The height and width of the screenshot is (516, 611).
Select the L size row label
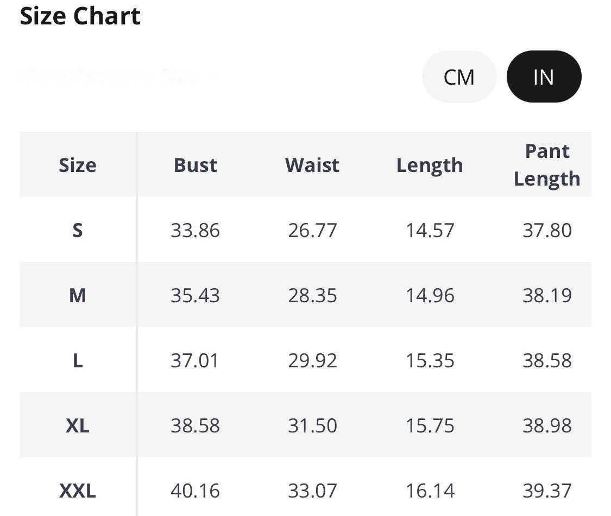point(78,360)
